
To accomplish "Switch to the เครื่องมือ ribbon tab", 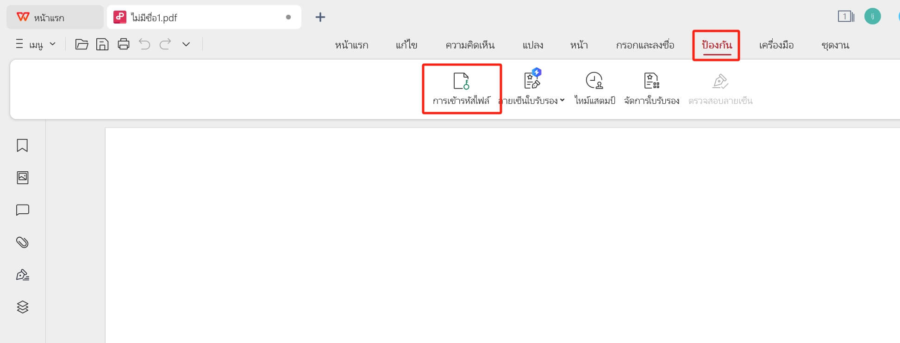I will (776, 45).
